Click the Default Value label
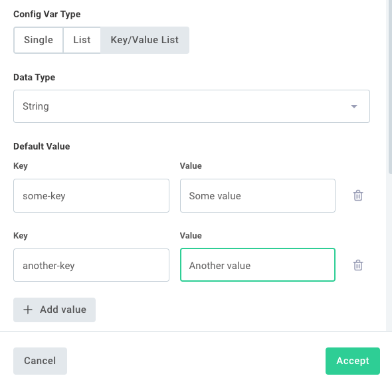This screenshot has width=392, height=384. tap(42, 146)
